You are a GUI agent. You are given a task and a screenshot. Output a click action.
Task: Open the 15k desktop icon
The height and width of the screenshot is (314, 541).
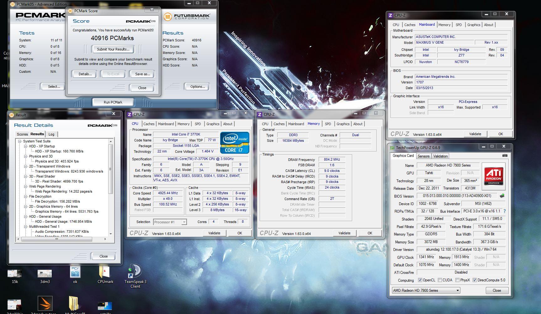[15, 274]
